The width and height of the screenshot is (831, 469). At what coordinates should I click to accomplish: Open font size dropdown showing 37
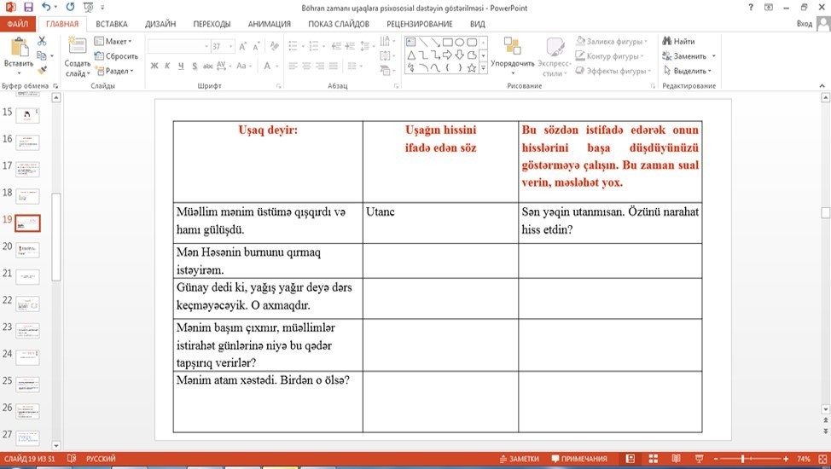coord(230,47)
